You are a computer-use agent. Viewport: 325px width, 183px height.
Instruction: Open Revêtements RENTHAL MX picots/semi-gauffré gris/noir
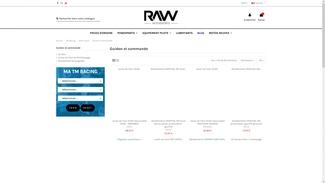pos(246,122)
